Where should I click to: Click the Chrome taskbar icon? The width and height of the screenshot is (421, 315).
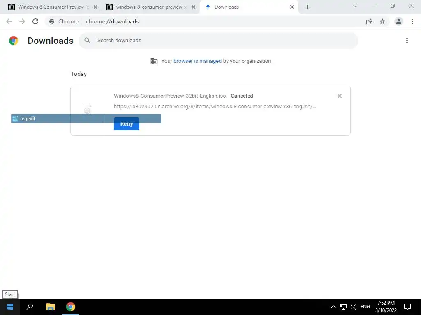[71, 307]
